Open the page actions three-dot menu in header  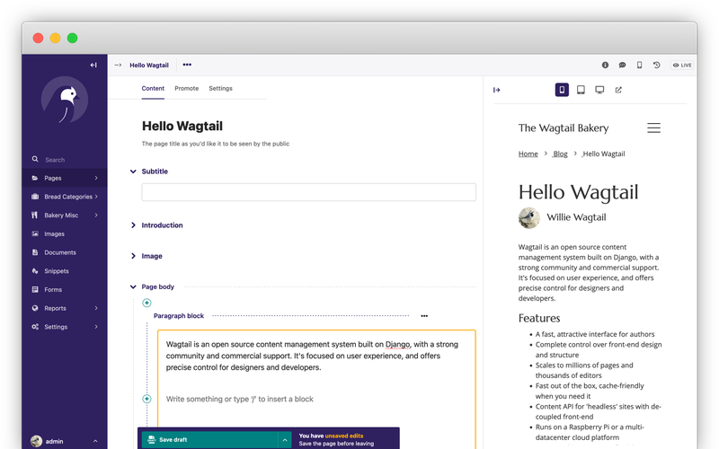coord(187,65)
